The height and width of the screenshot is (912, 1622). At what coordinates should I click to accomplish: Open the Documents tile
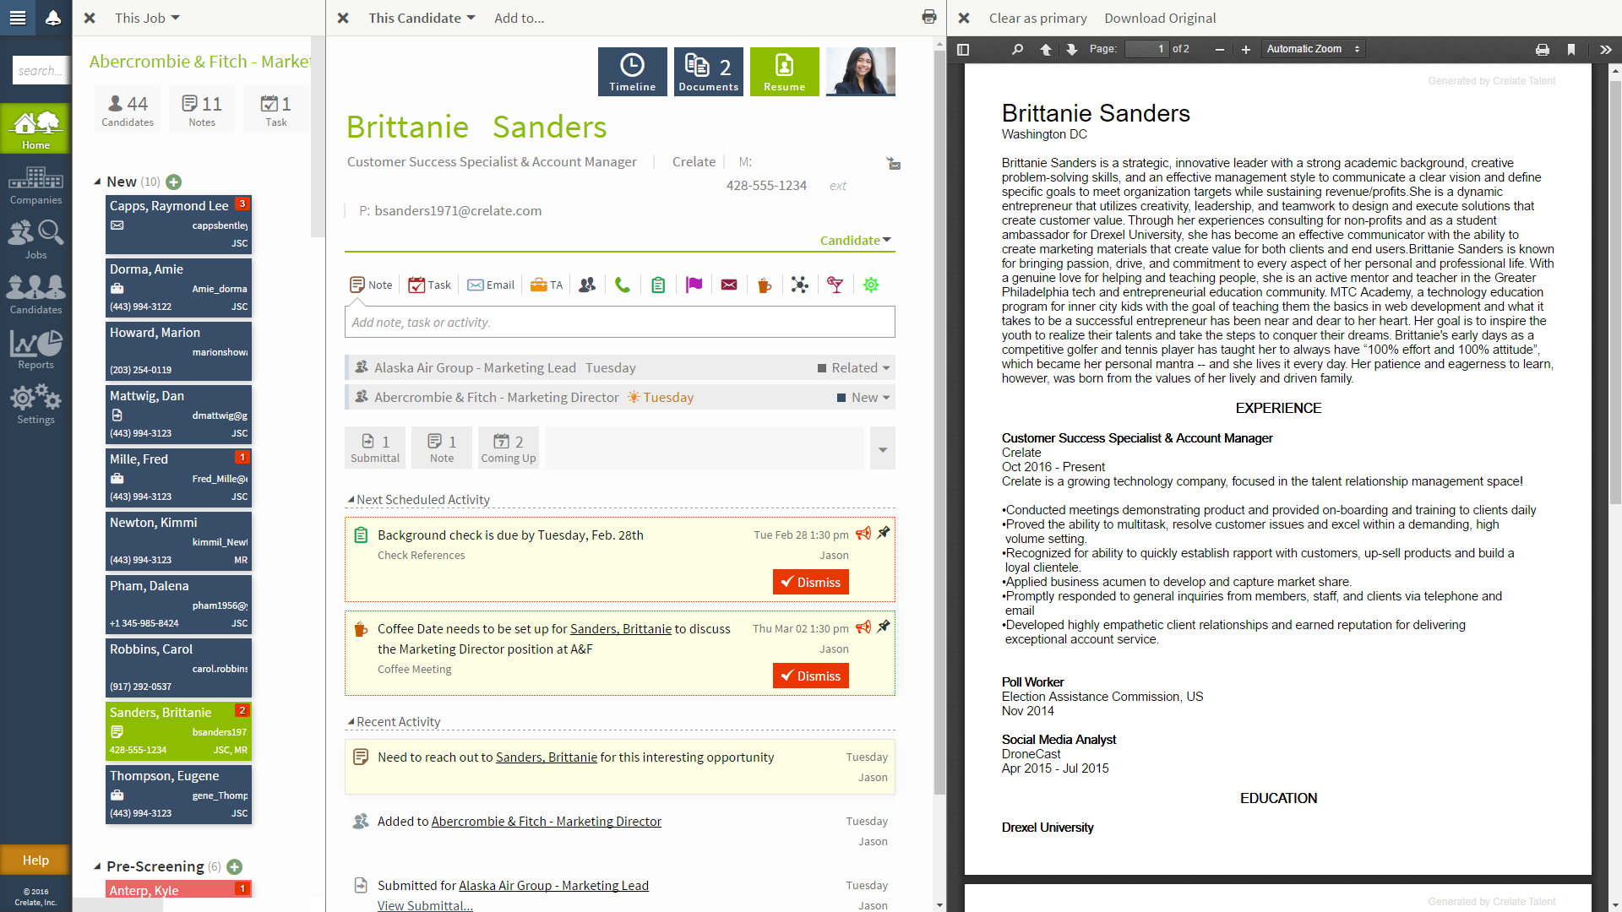pos(708,72)
